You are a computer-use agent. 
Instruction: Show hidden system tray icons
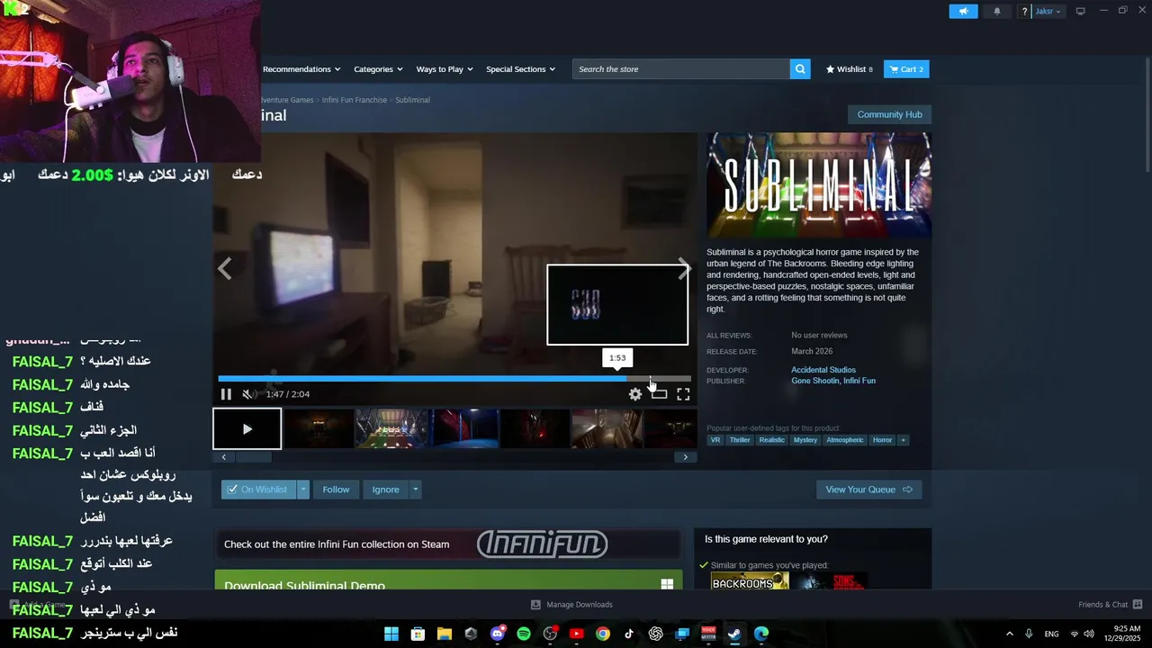1009,634
